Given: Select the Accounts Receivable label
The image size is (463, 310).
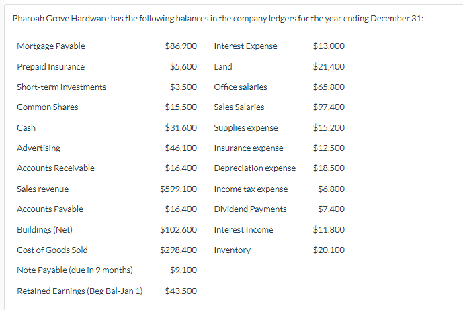Looking at the screenshot, I should 56,168.
